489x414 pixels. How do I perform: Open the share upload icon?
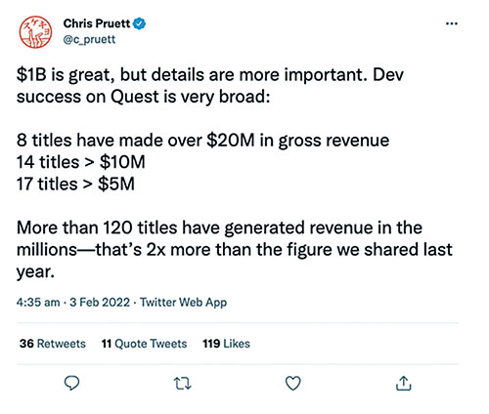[404, 383]
